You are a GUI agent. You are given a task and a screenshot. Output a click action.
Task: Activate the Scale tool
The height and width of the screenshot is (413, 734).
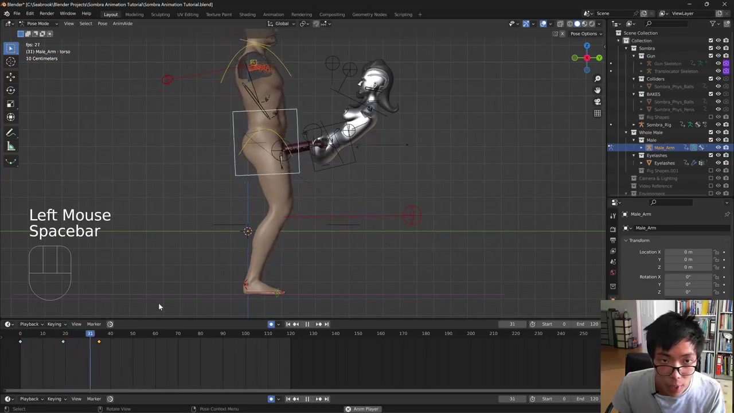pyautogui.click(x=10, y=104)
